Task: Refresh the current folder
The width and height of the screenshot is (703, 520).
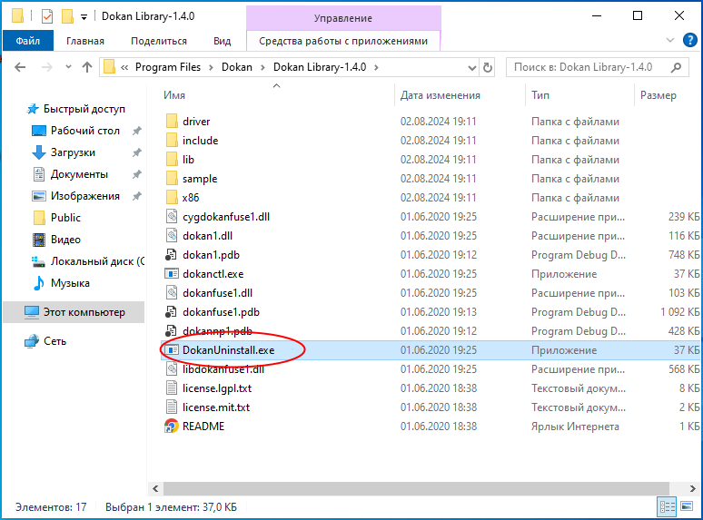Action: (x=488, y=68)
